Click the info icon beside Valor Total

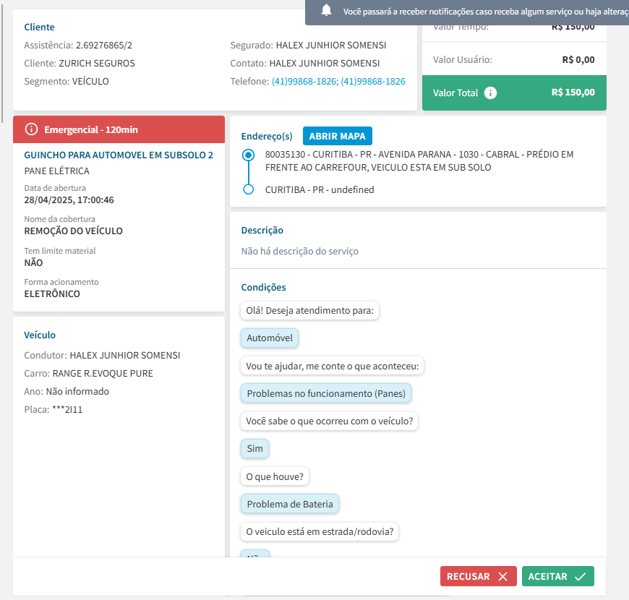(490, 93)
